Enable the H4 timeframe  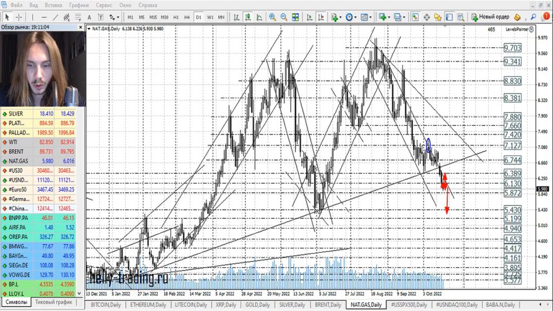187,17
